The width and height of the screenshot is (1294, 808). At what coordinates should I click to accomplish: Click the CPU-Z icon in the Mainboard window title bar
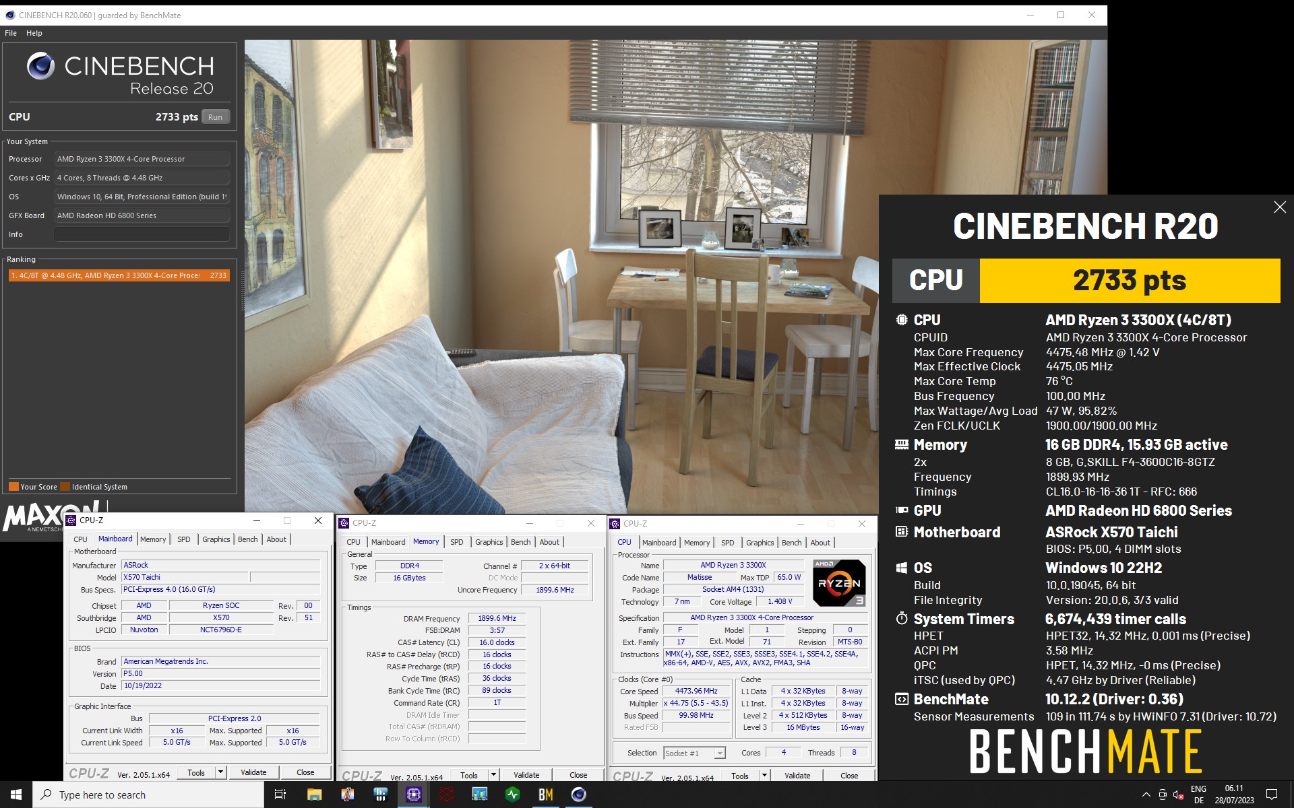(71, 520)
